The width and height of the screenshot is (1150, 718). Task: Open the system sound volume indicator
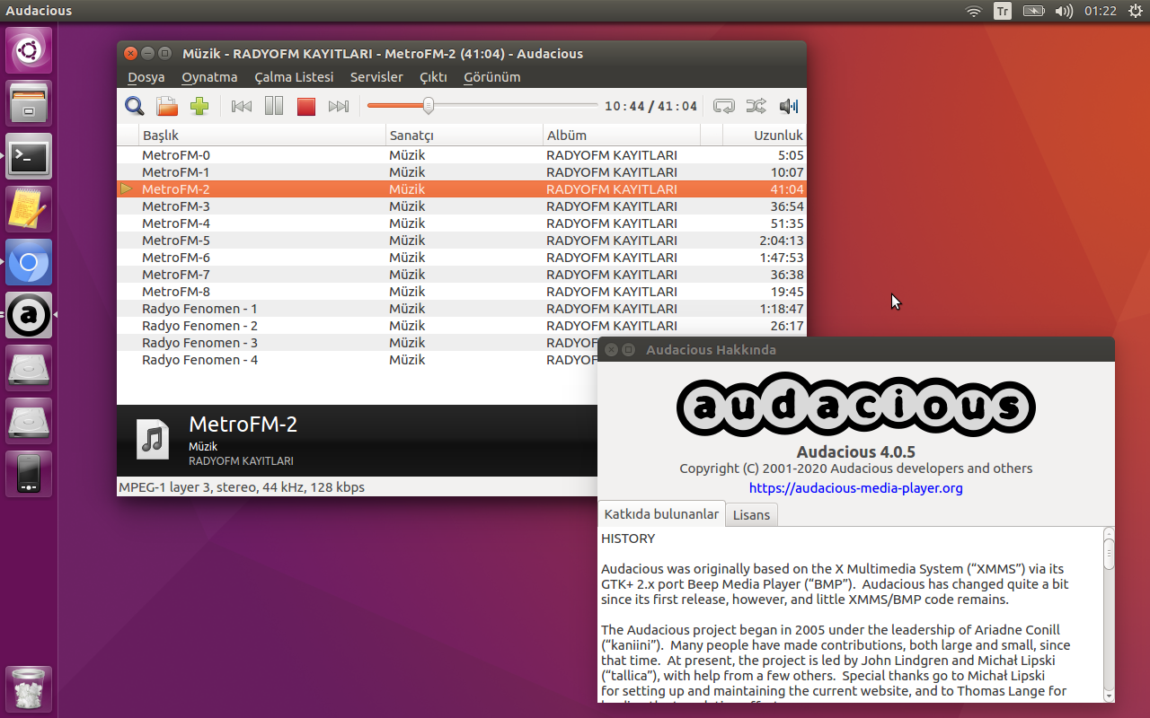(1064, 11)
